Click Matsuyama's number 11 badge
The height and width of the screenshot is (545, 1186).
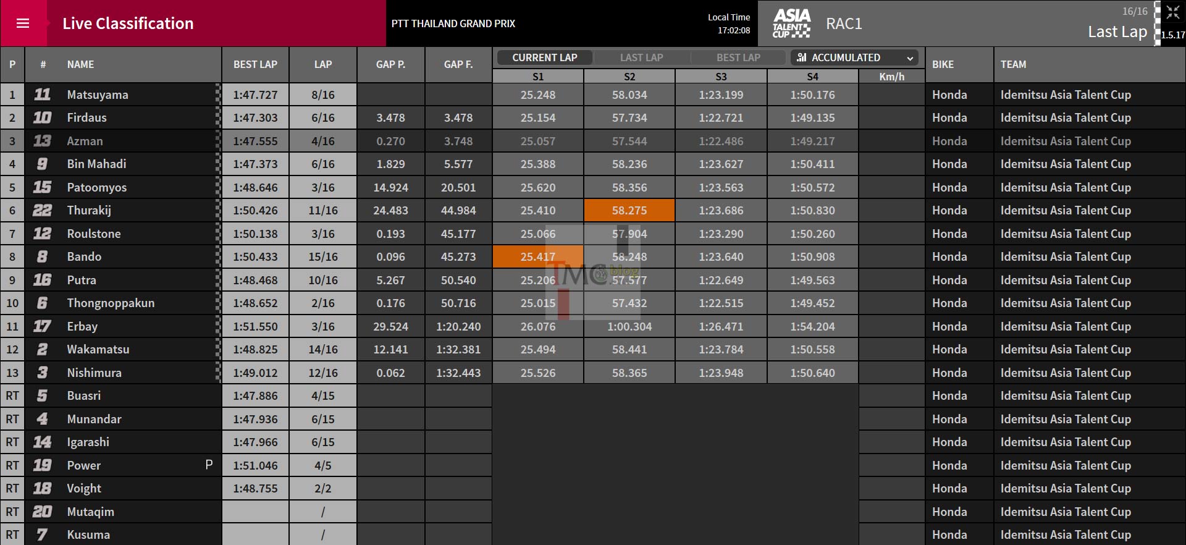pos(42,95)
